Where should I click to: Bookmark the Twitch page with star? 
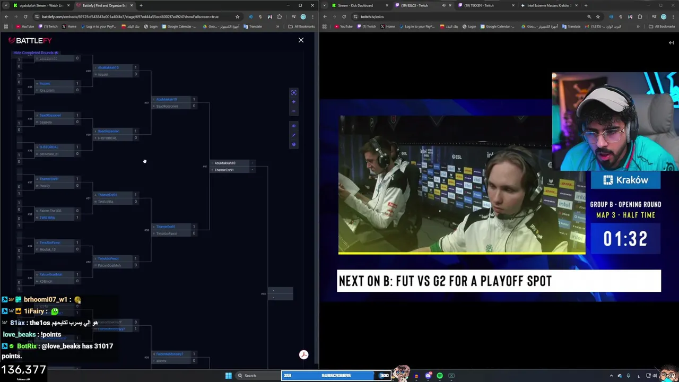598,16
